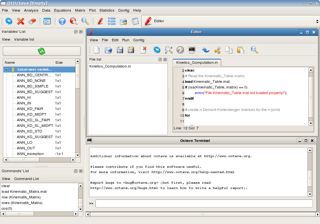Image resolution: width=320 pixels, height=224 pixels.
Task: Click Save As floppy with pencil icon
Action: [x=131, y=50]
